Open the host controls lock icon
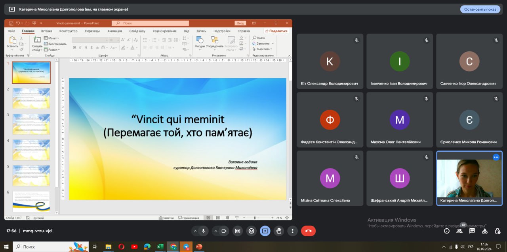The width and height of the screenshot is (507, 252). [x=497, y=231]
